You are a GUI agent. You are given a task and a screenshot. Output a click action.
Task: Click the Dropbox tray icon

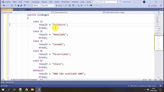(x=148, y=90)
